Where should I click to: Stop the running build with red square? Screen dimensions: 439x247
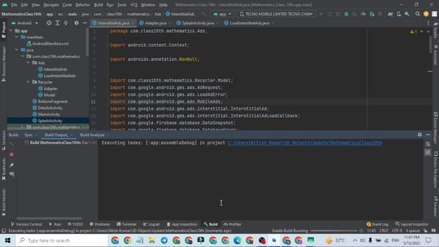tap(12, 154)
